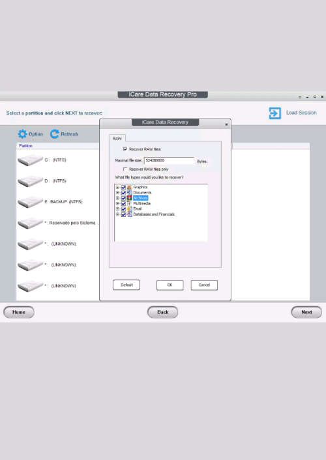Click the Databases and Financials icon
Viewport: 326px width, 460px height.
click(x=129, y=214)
